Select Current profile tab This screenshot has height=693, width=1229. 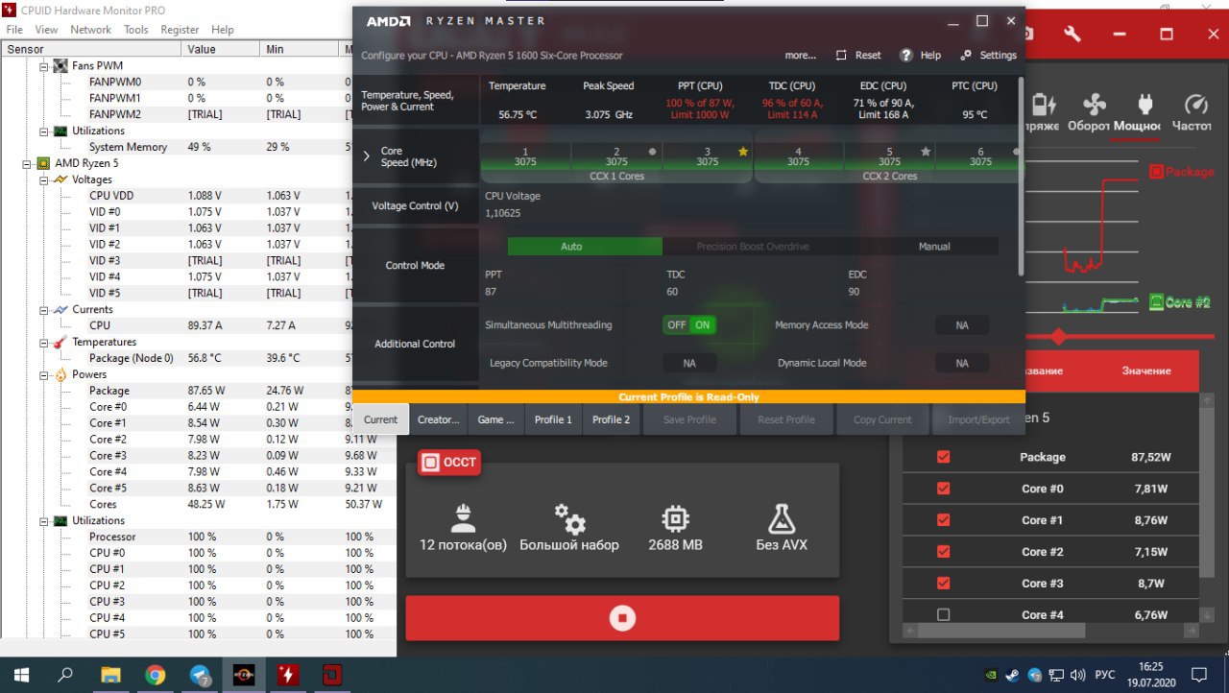380,419
